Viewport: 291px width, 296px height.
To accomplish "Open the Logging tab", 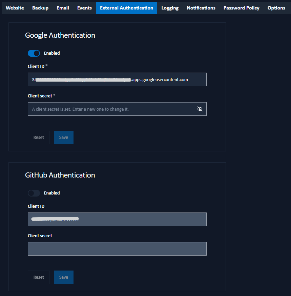I will tap(170, 8).
